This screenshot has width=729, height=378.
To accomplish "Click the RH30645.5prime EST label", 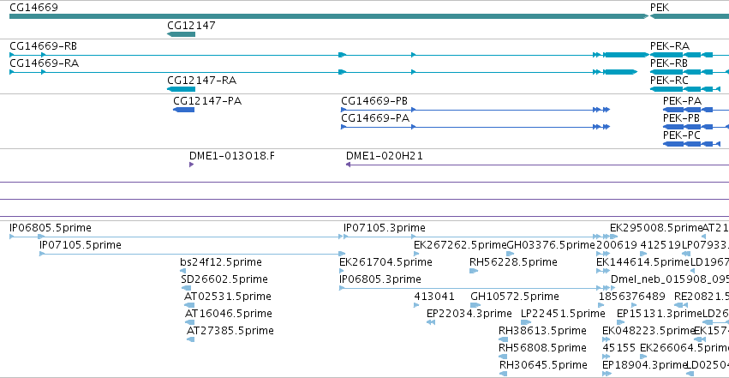I will coord(543,365).
